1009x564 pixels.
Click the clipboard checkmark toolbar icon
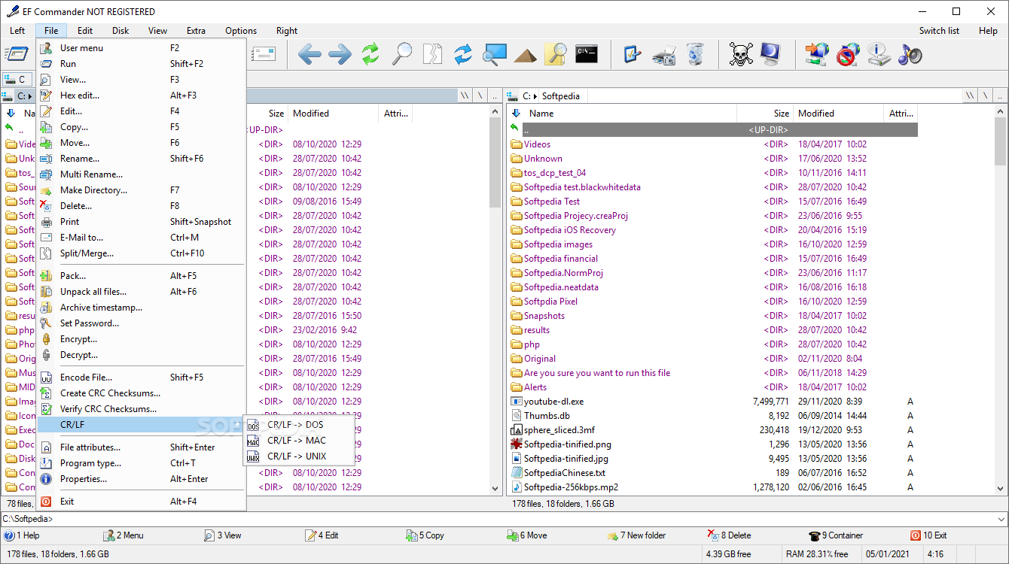coord(633,54)
